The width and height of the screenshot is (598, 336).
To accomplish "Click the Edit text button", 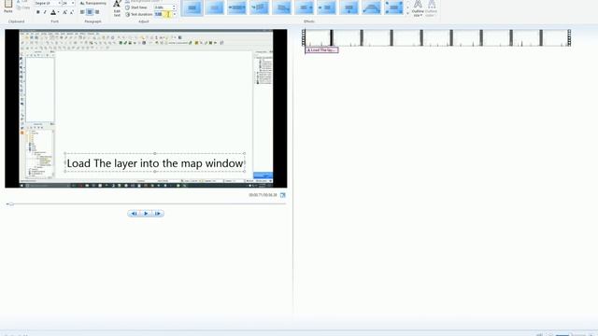I will click(117, 8).
